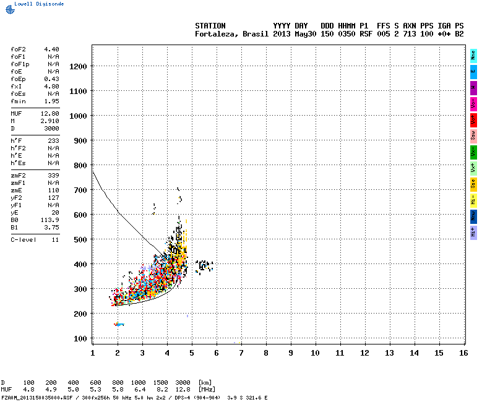Click the echo cluster near 5.5 MHz
Viewport: 495px width, 402px height.
click(204, 267)
